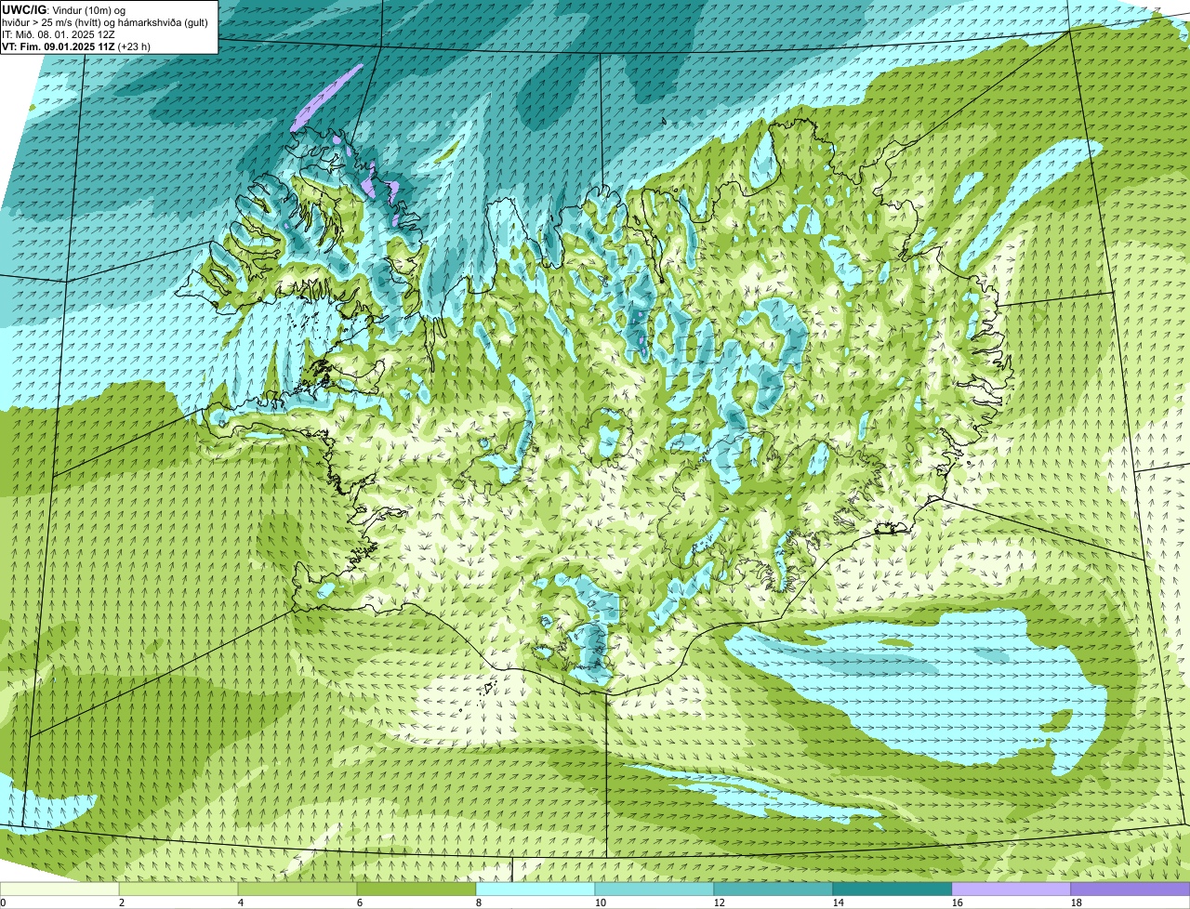Click the pale yellow 0–2 m/s legend swatch
The image size is (1190, 909).
coord(59,889)
